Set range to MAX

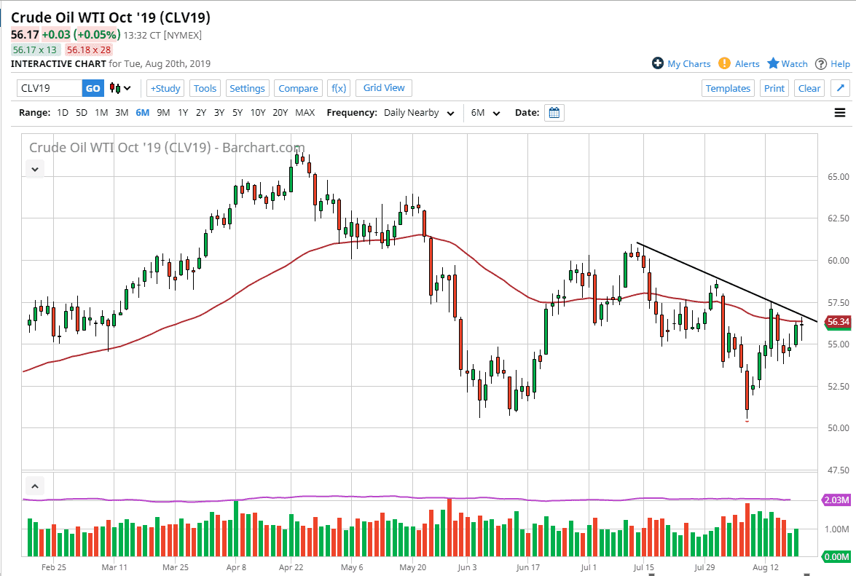305,113
